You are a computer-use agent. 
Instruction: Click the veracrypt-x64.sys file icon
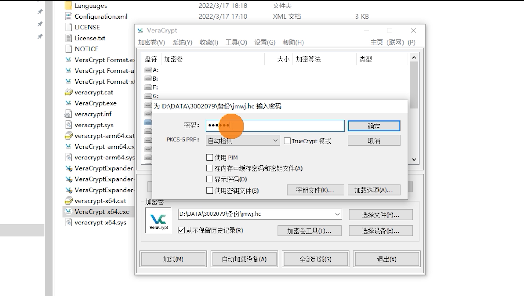click(x=69, y=222)
